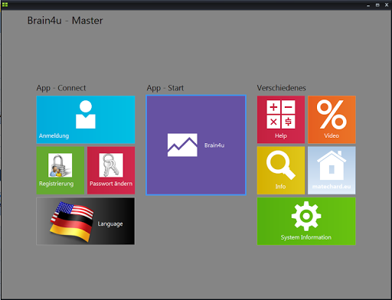Maximize the Brain4u window
The height and width of the screenshot is (300, 392).
pos(377,5)
